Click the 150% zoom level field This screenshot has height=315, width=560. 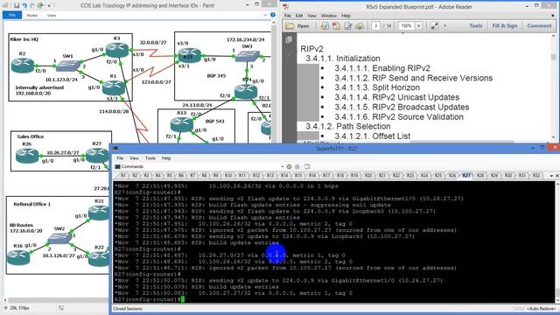pos(406,26)
